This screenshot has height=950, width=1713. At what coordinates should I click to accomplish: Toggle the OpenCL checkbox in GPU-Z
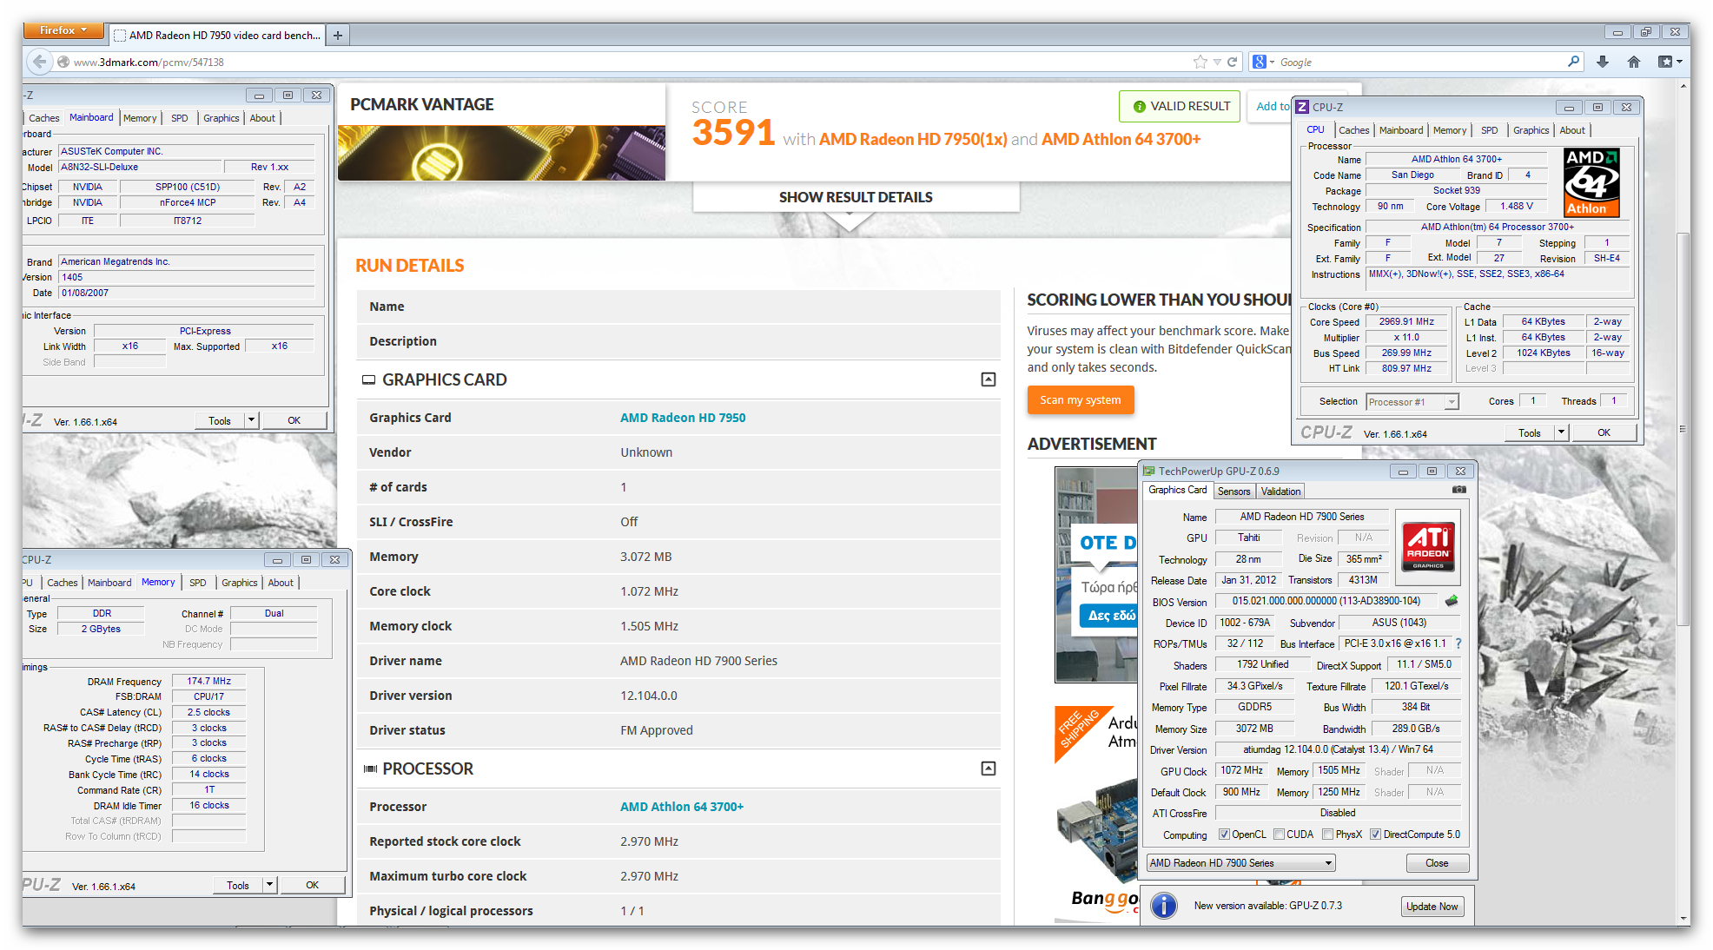(x=1223, y=835)
